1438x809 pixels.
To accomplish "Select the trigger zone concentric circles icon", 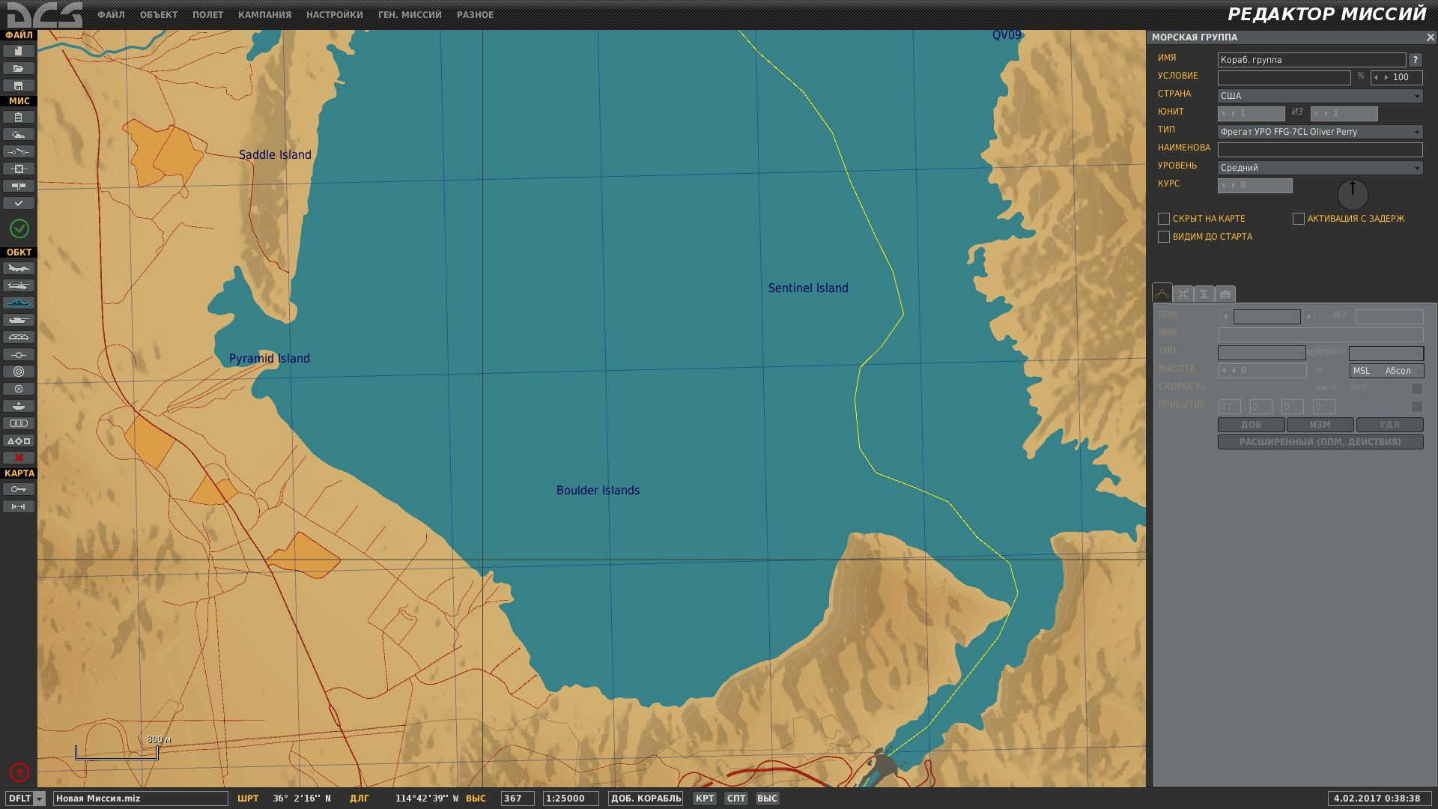I will coord(19,372).
